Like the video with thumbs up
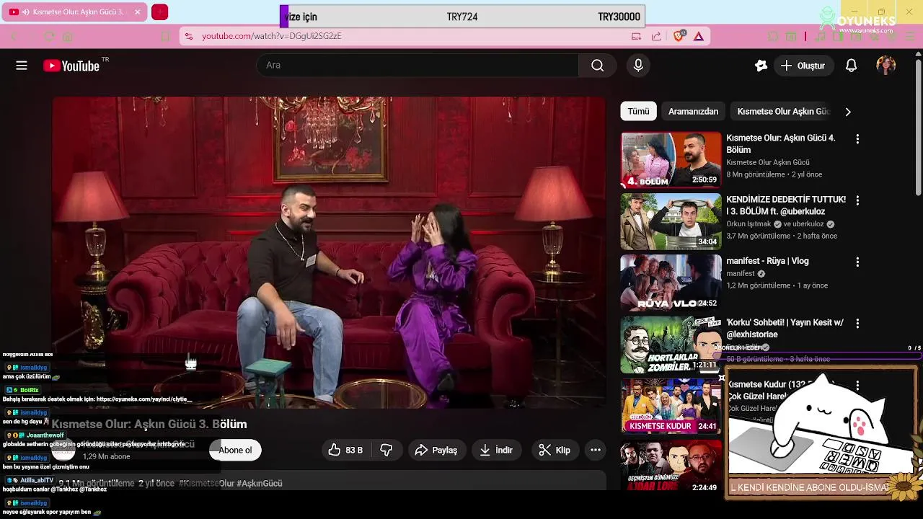The height and width of the screenshot is (519, 923). point(345,450)
